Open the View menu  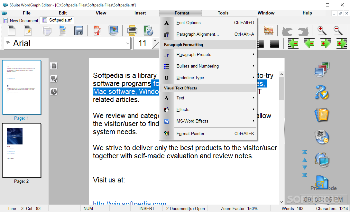coord(101,13)
